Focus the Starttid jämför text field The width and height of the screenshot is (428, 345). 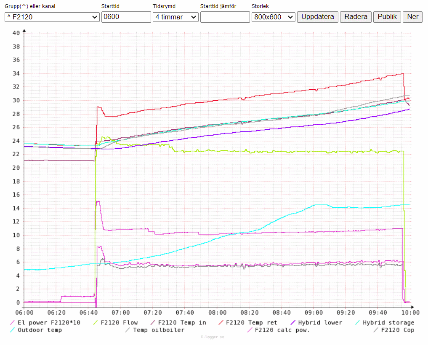click(225, 17)
